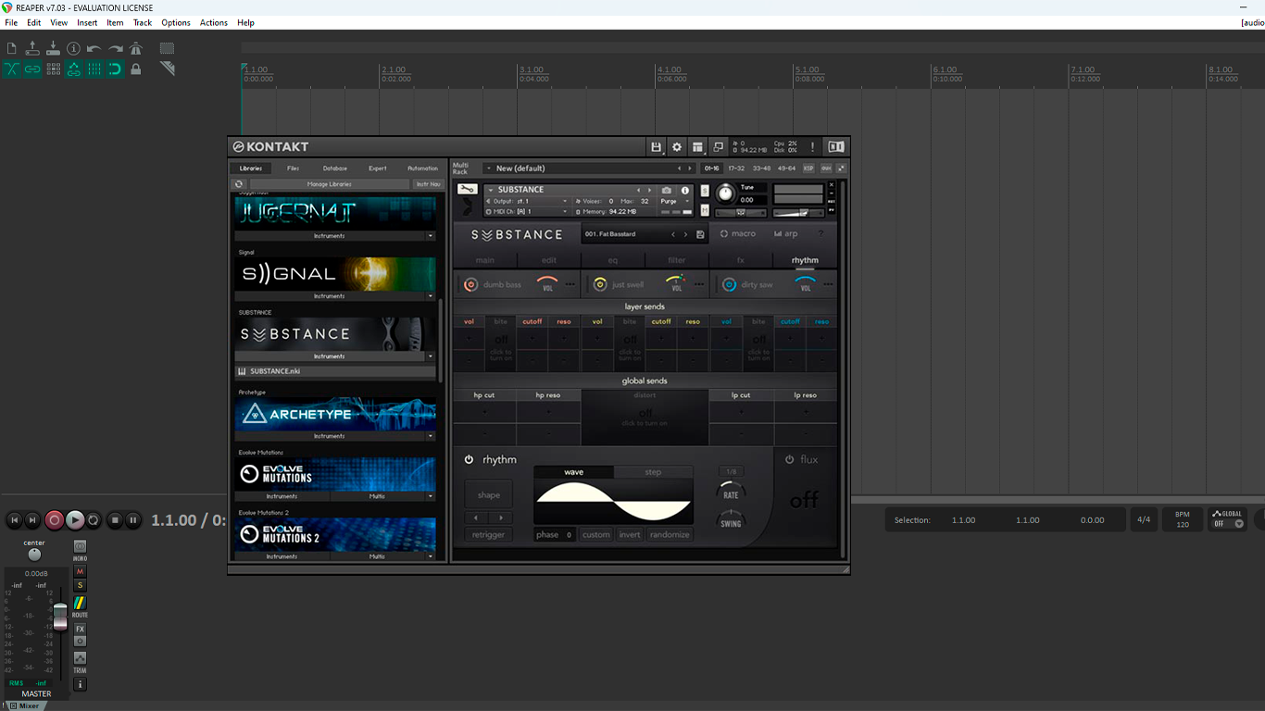Screen dimensions: 1265x711
Task: Open the Track menu
Action: click(142, 22)
